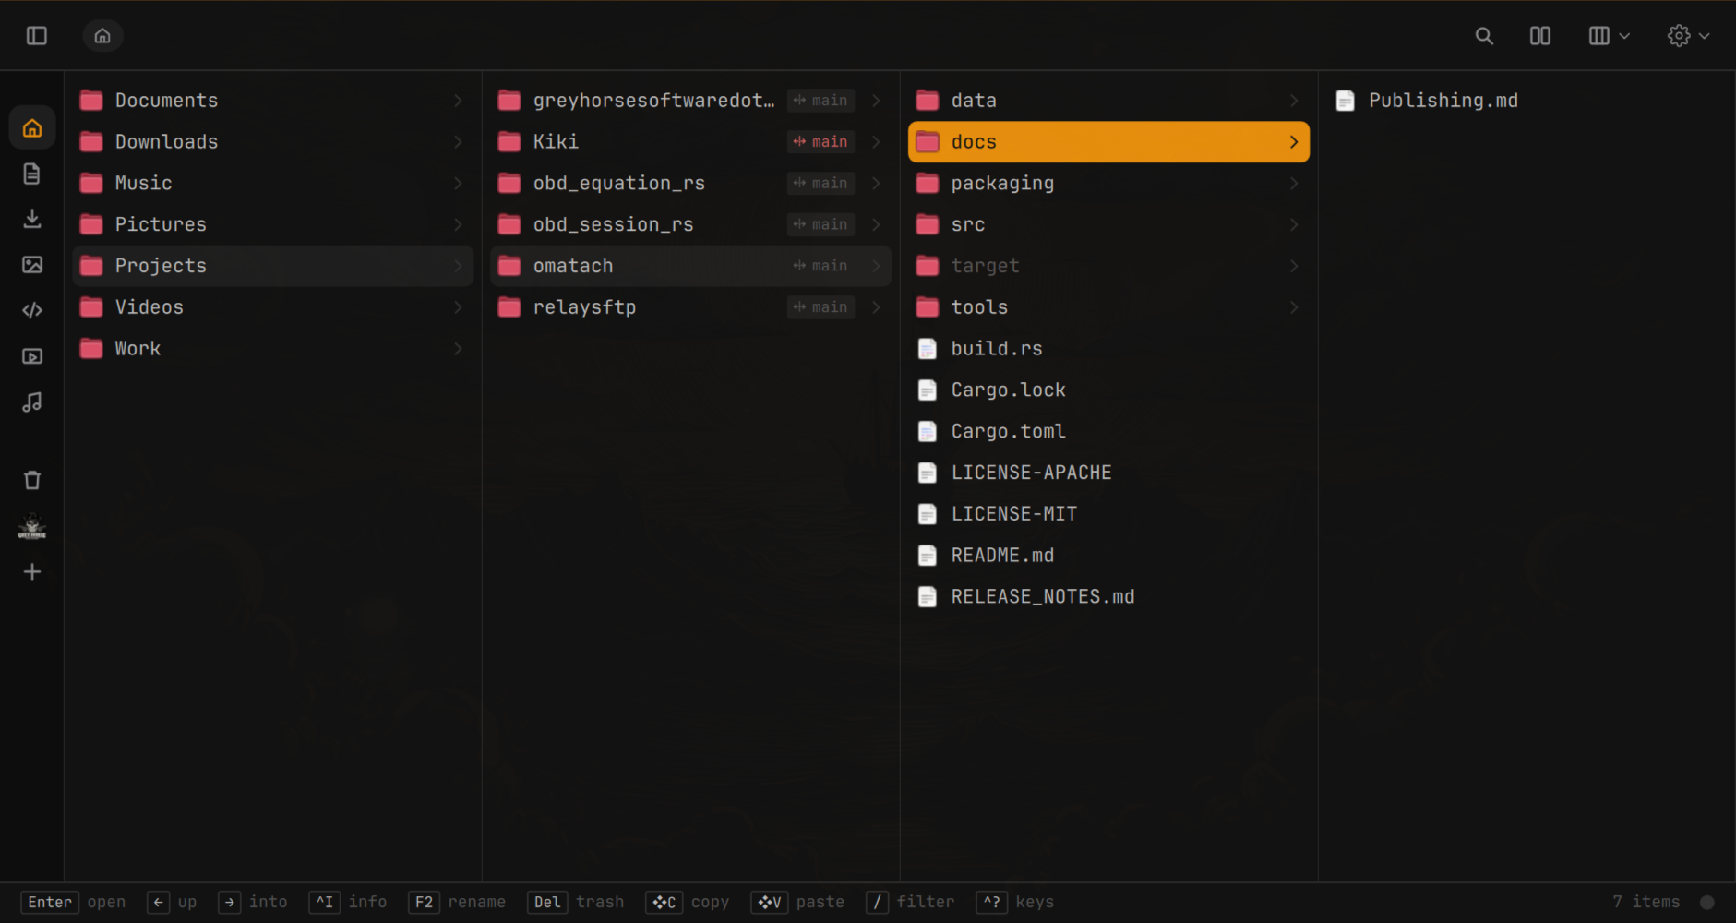The height and width of the screenshot is (923, 1736).
Task: Select the Music folder
Action: pyautogui.click(x=272, y=183)
